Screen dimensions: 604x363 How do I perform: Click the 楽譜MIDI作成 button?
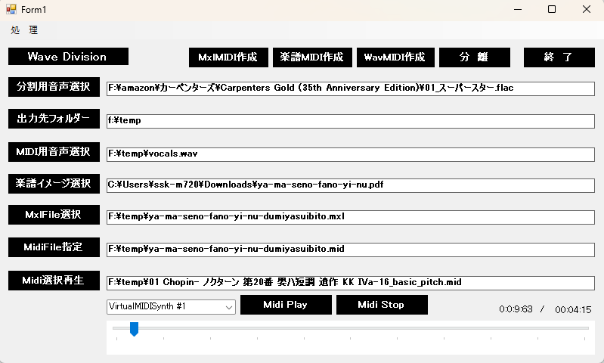click(311, 57)
